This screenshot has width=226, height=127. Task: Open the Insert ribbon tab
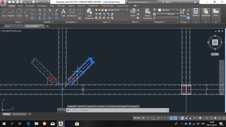pos(20,6)
